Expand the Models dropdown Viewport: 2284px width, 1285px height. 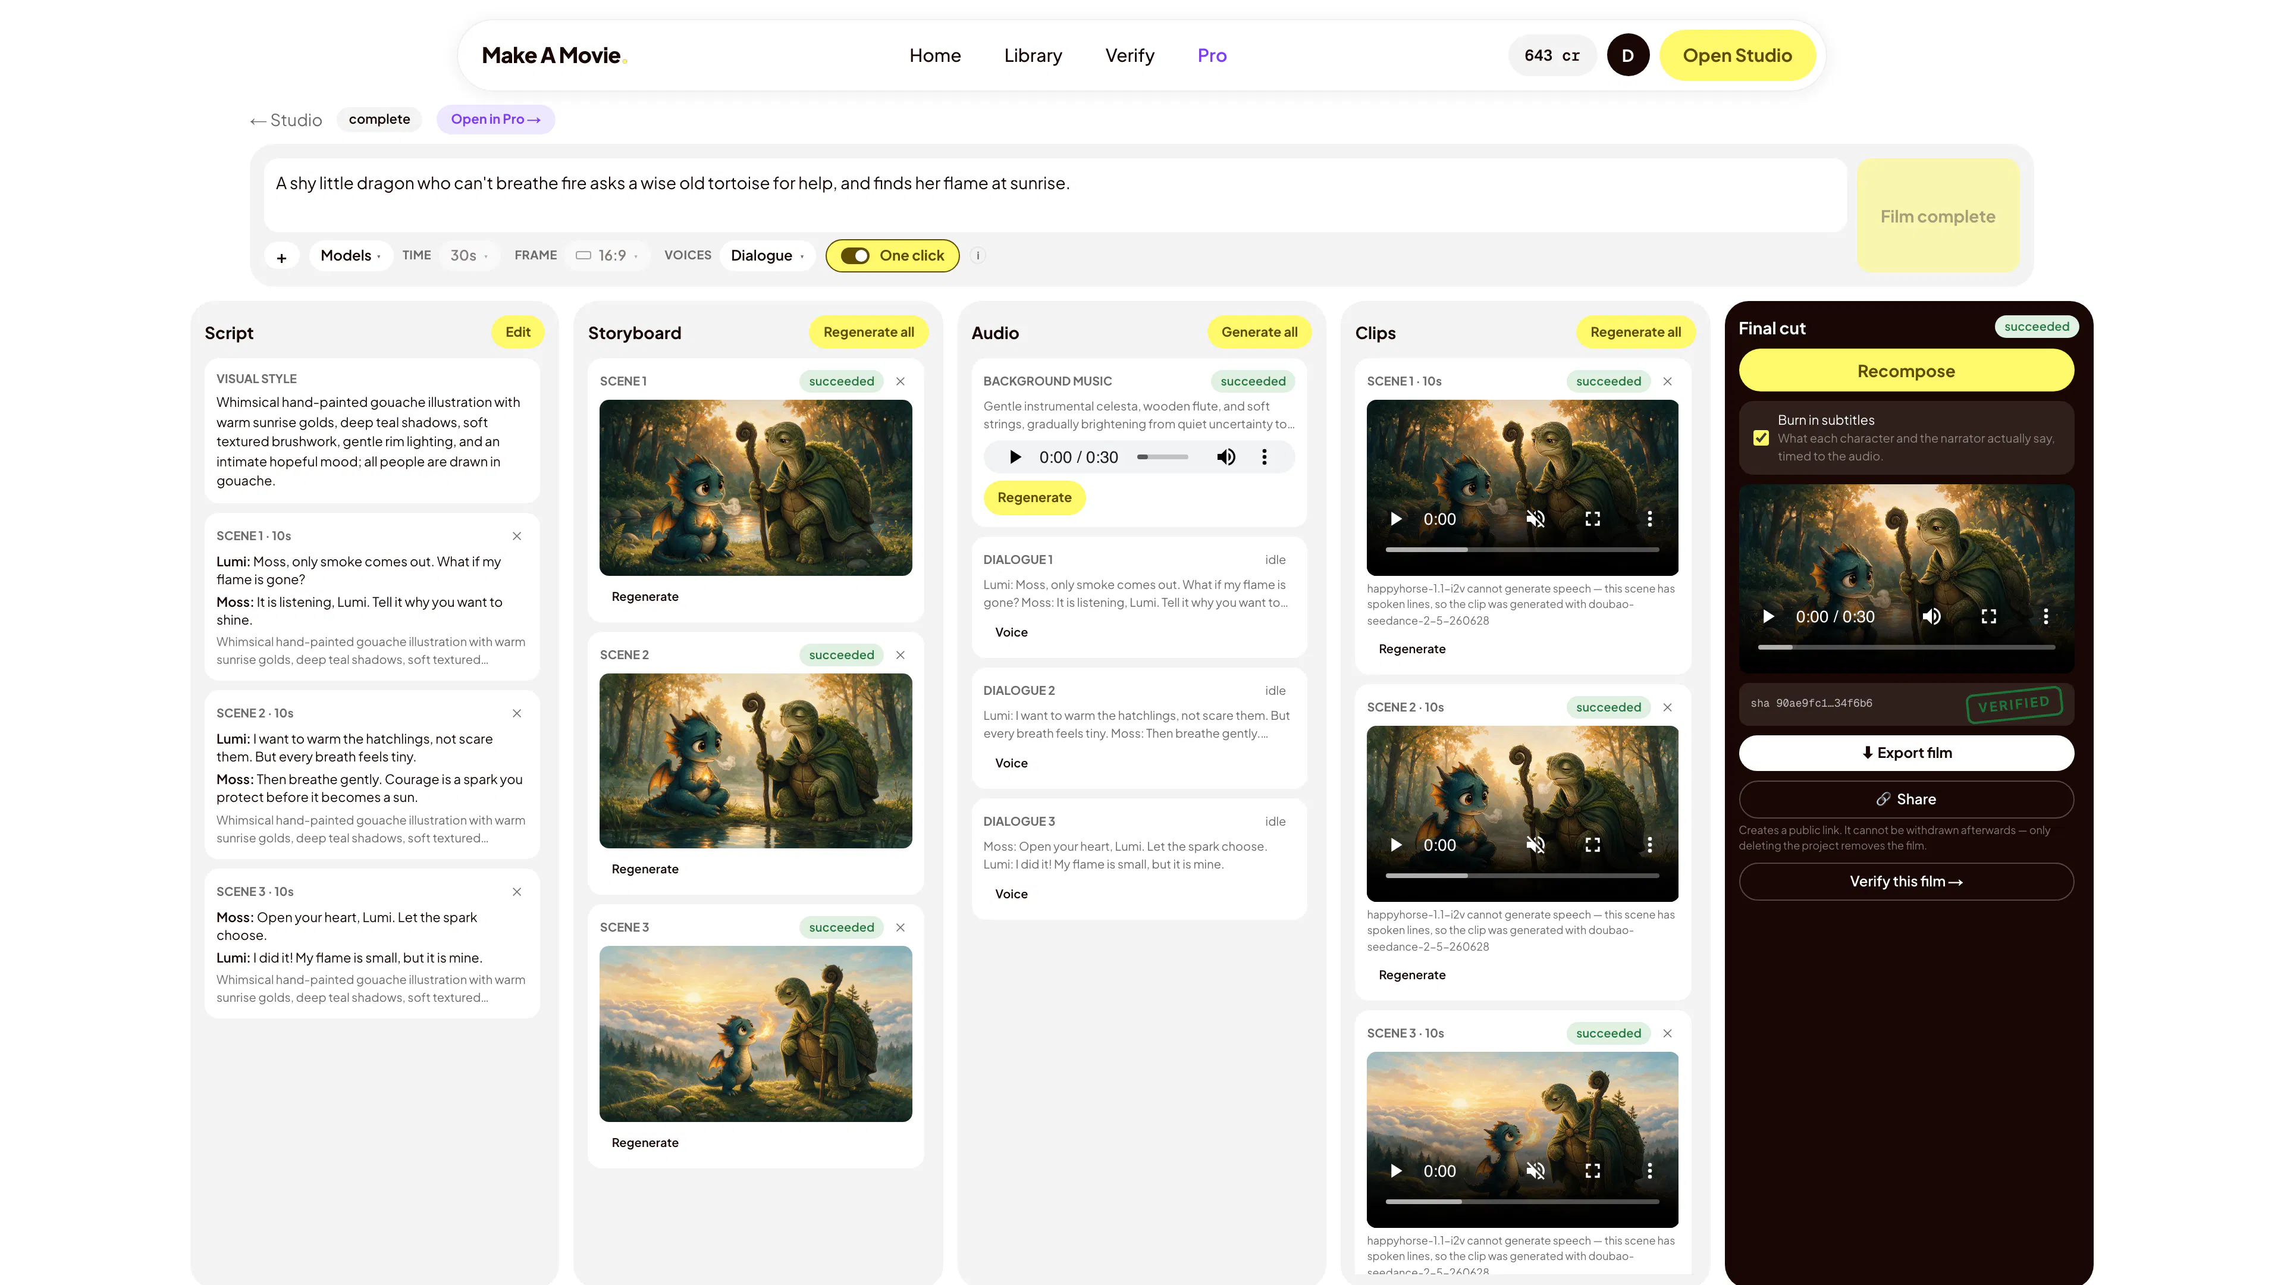[x=351, y=256]
